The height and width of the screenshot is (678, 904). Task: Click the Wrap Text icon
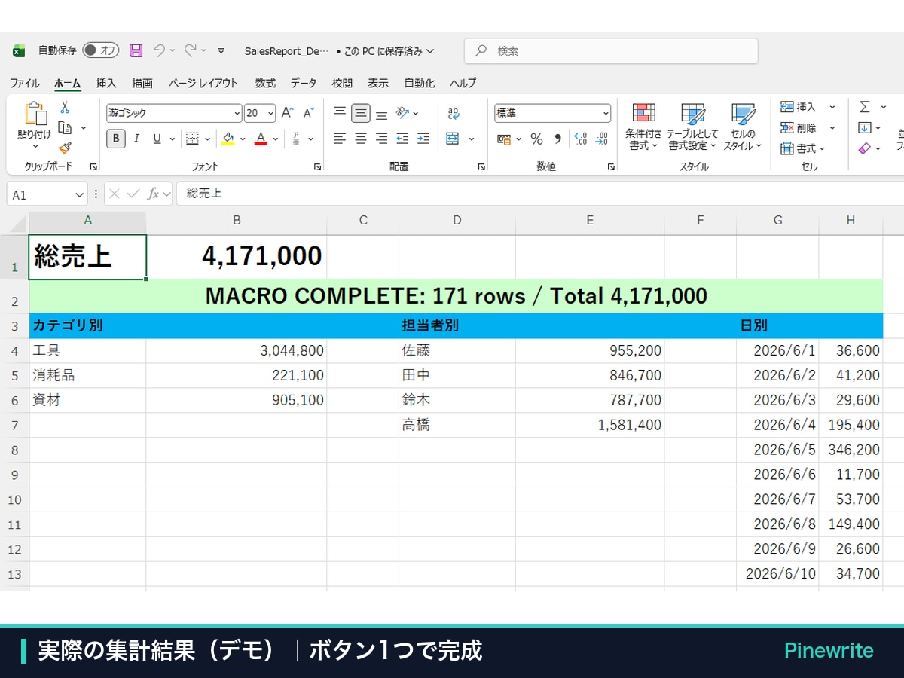(x=454, y=113)
